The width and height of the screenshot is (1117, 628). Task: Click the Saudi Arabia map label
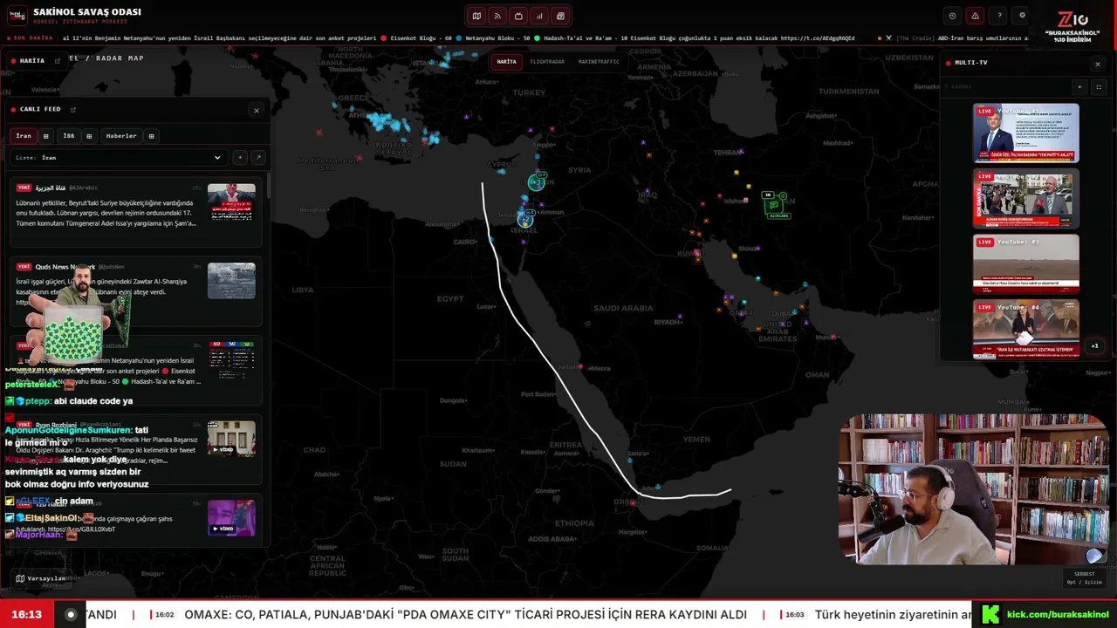coord(623,308)
